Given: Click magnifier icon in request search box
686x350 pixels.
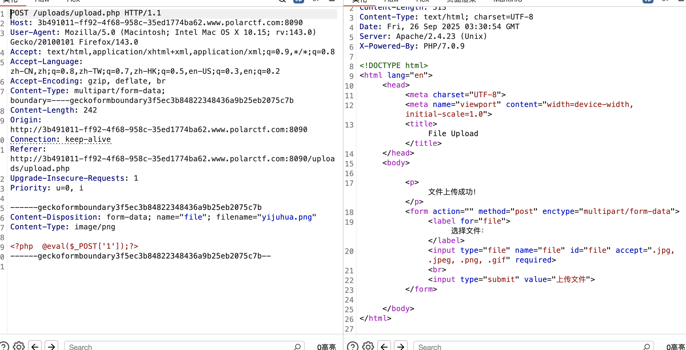Looking at the screenshot, I should [x=297, y=347].
